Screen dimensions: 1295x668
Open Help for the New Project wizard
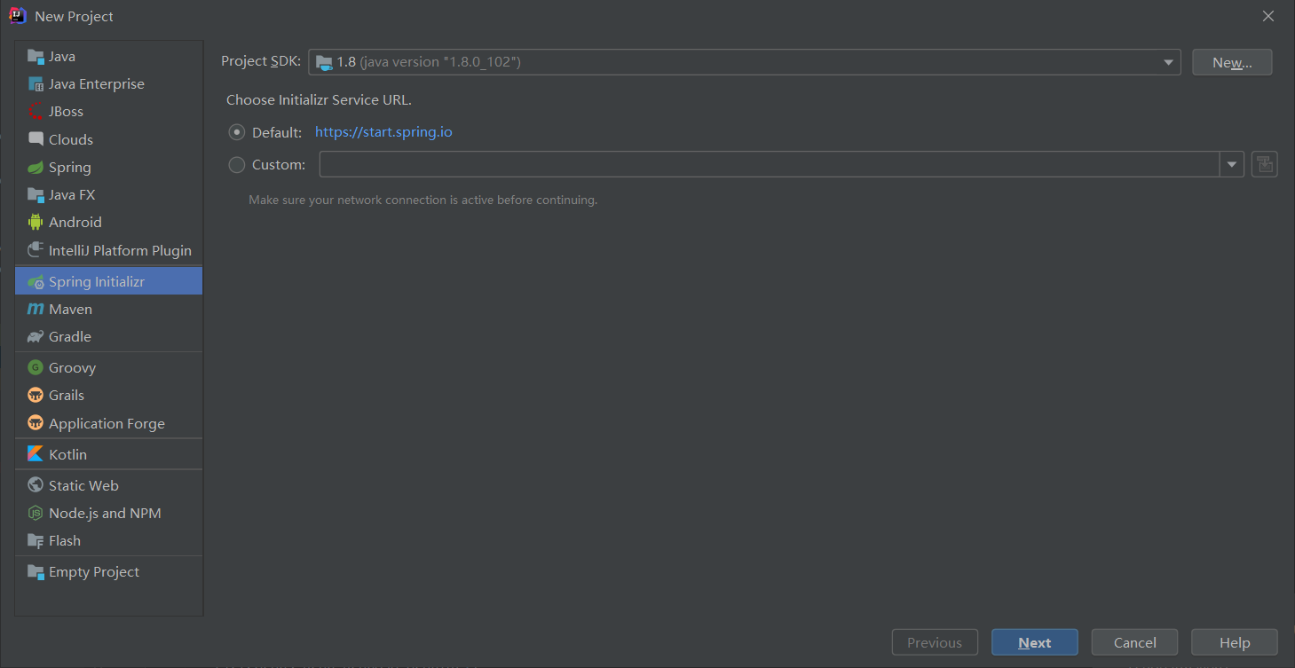[1235, 642]
